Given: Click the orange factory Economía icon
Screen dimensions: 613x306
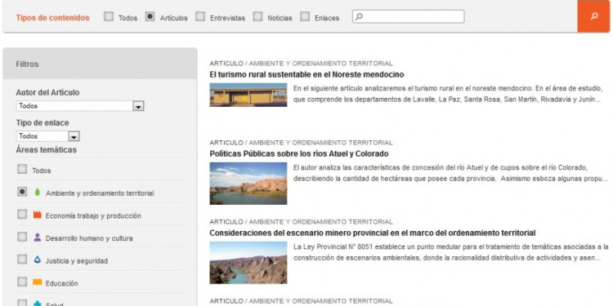Looking at the screenshot, I should 37,215.
